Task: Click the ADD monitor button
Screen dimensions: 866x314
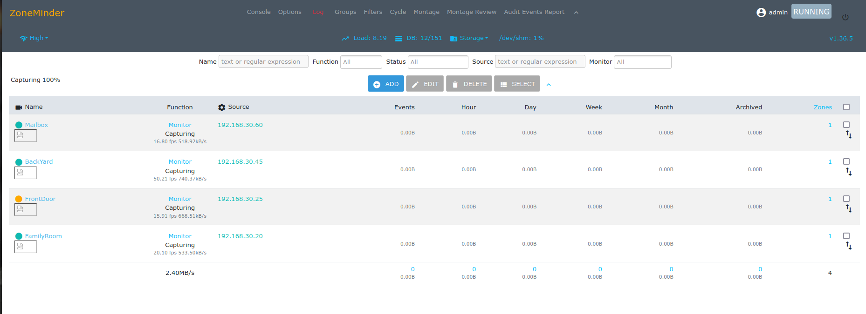Action: tap(386, 84)
